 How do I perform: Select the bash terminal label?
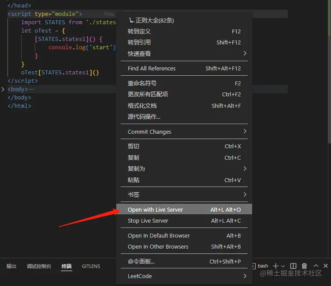coord(263,266)
